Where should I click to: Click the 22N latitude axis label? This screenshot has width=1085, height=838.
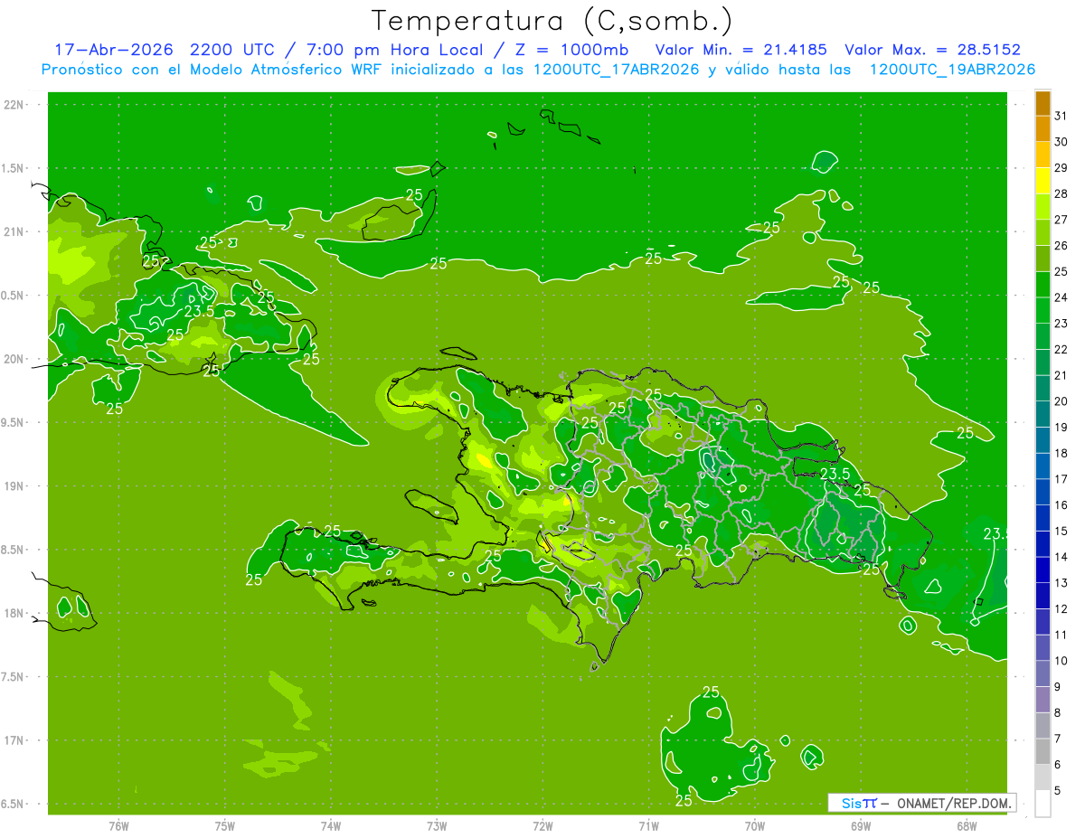[x=15, y=104]
